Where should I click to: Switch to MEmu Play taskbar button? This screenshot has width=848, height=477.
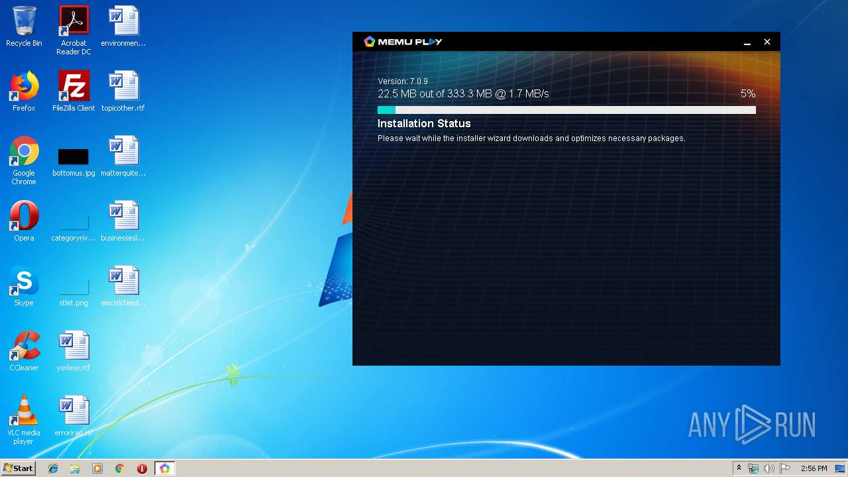point(165,468)
